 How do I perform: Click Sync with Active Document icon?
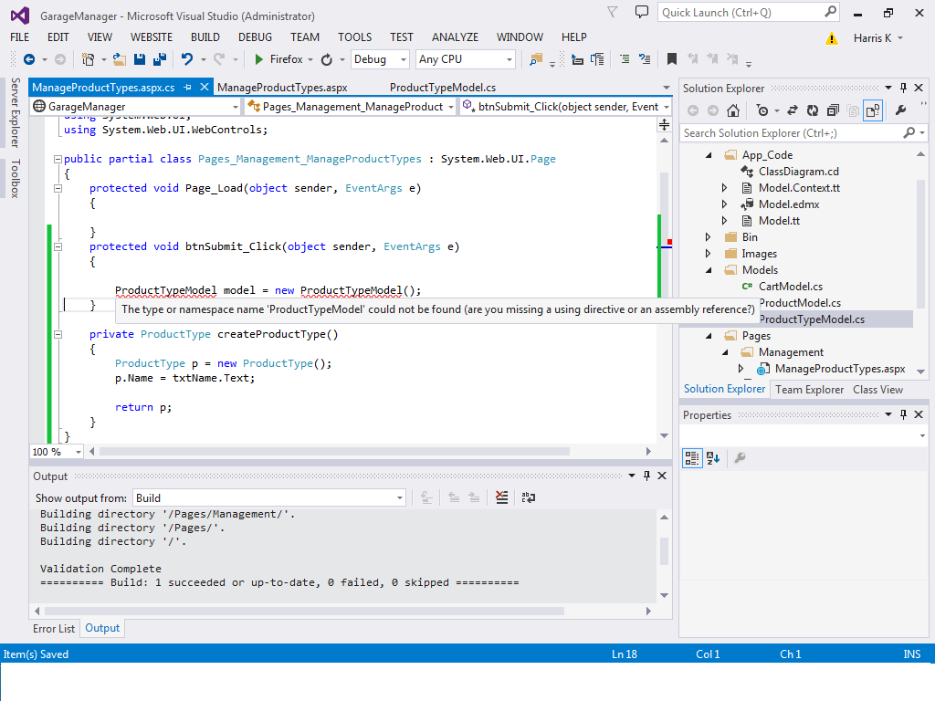791,110
